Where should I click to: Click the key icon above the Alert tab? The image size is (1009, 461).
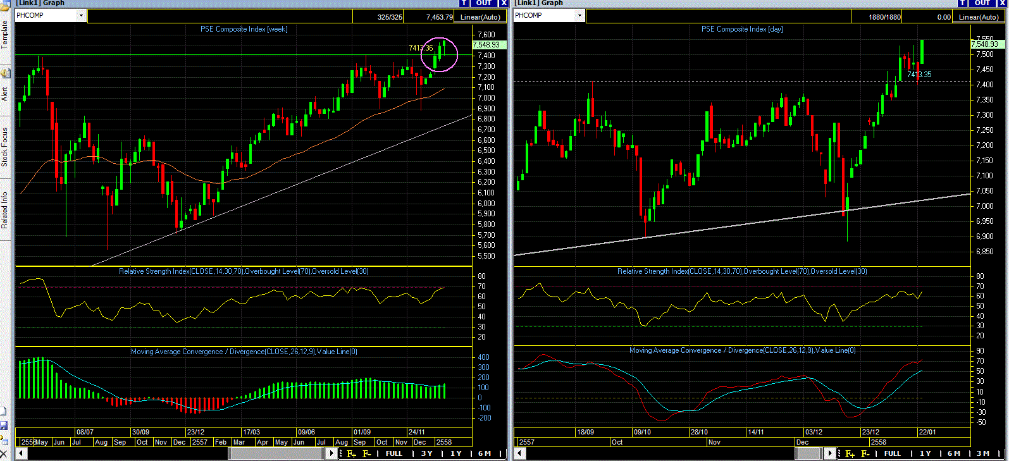5,73
